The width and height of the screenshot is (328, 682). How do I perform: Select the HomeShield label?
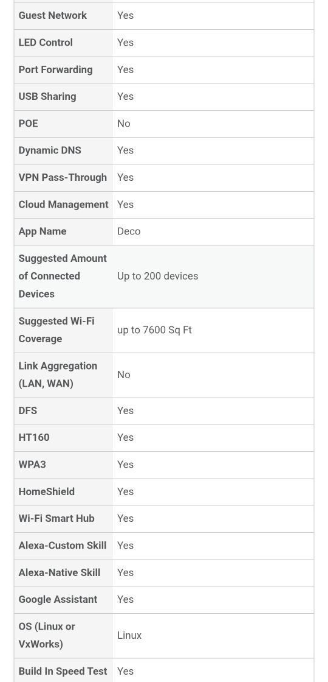pos(46,491)
